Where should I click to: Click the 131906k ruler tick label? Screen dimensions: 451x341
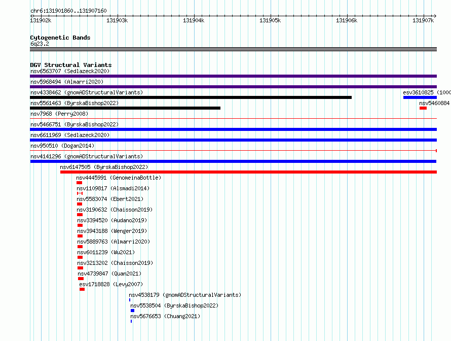pos(347,20)
